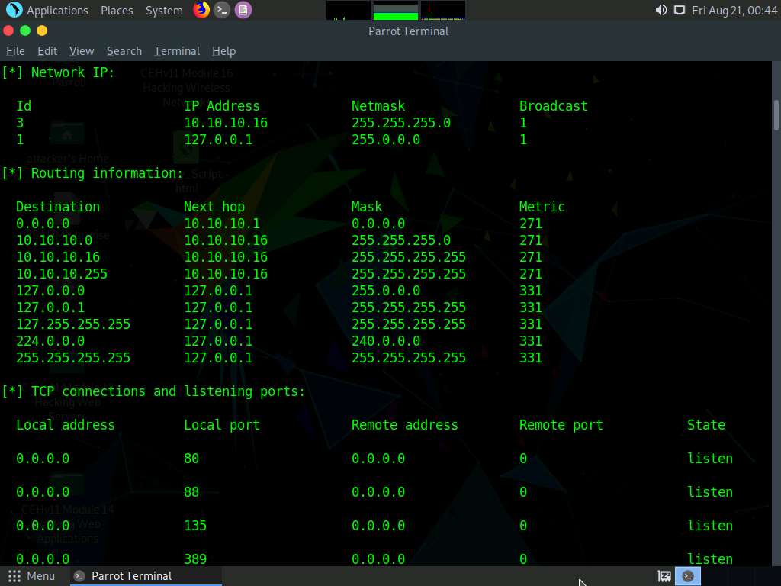Click the Menu grid icon in the bottom panel

(x=14, y=576)
